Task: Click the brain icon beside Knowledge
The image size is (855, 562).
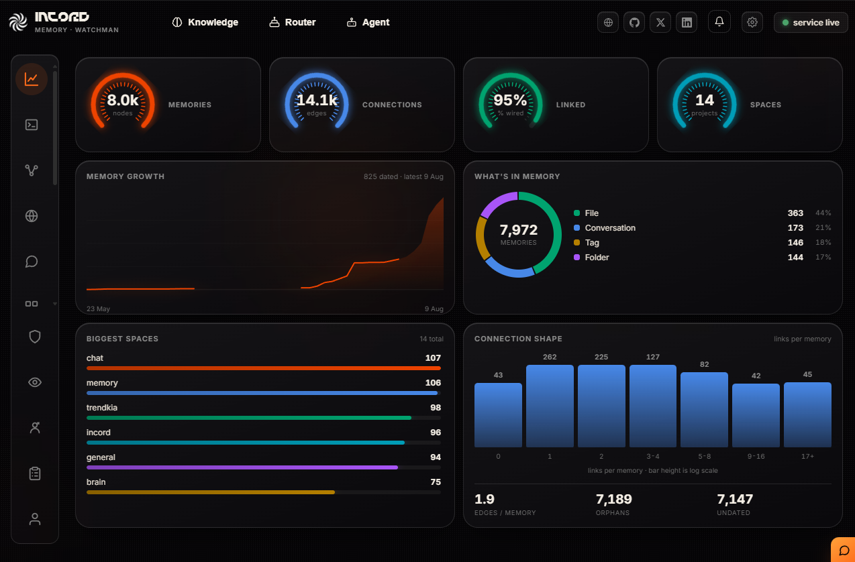Action: tap(177, 22)
